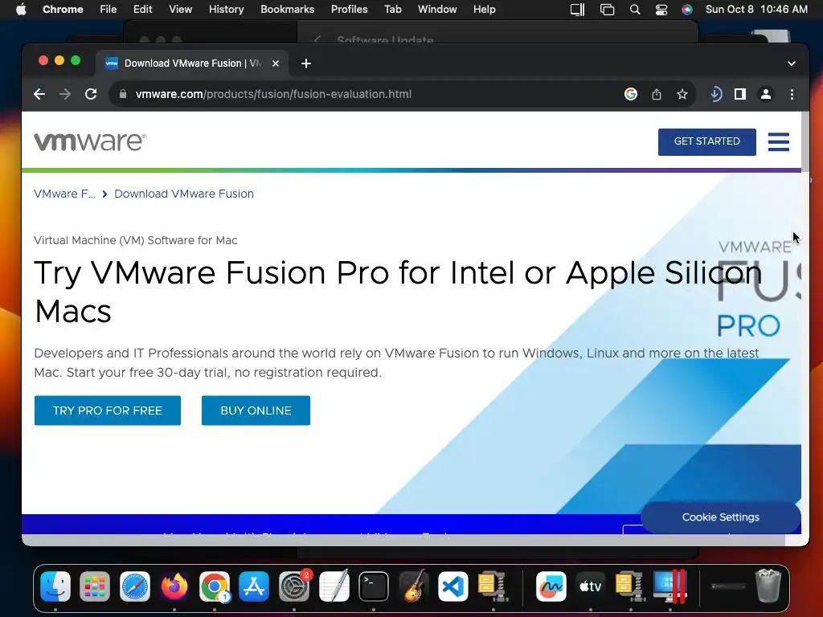
Task: Click the date and time in menu bar
Action: tap(756, 10)
